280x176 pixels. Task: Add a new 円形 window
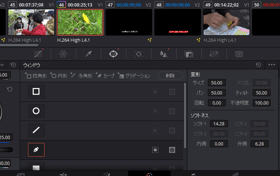(x=59, y=76)
